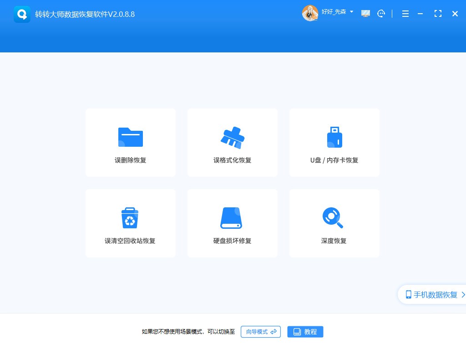Image resolution: width=466 pixels, height=350 pixels.
Task: Click the U盘/内存卡恢复 USB drive icon
Action: (x=334, y=137)
